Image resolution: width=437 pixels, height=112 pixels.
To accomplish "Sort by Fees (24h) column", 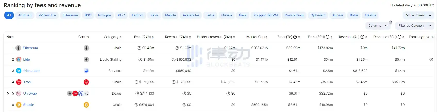I will (144, 37).
